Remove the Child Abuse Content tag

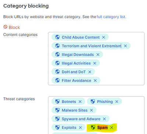pyautogui.click(x=104, y=37)
